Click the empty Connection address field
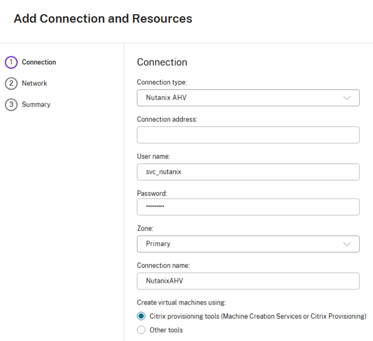 (x=248, y=135)
